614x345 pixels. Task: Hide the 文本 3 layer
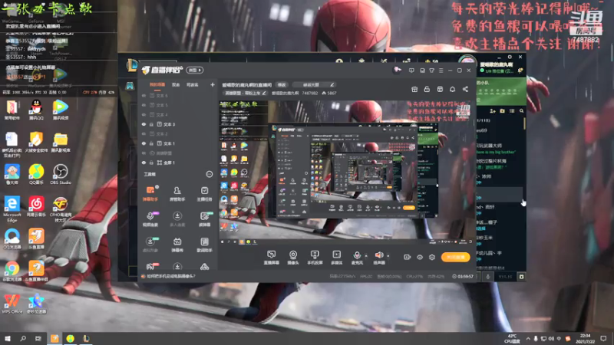click(144, 124)
